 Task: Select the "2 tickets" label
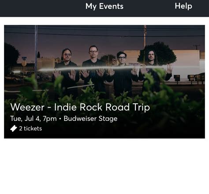[30, 128]
